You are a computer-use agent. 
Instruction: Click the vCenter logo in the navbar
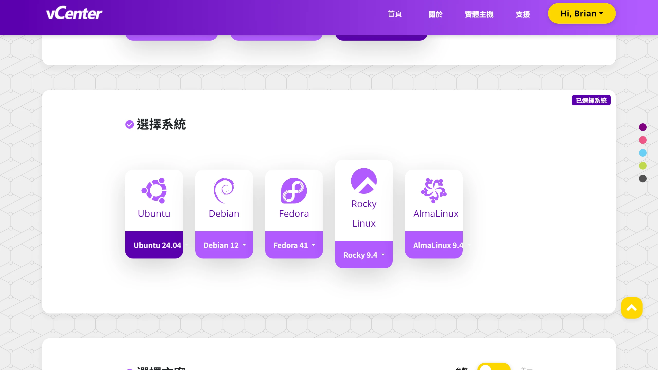74,13
